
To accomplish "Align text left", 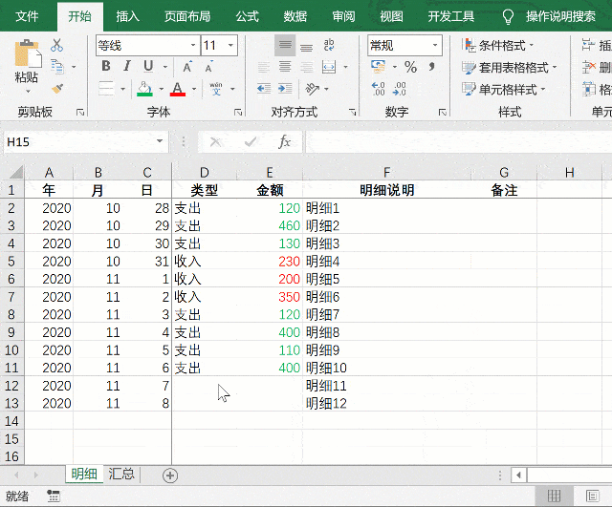I will coord(264,67).
